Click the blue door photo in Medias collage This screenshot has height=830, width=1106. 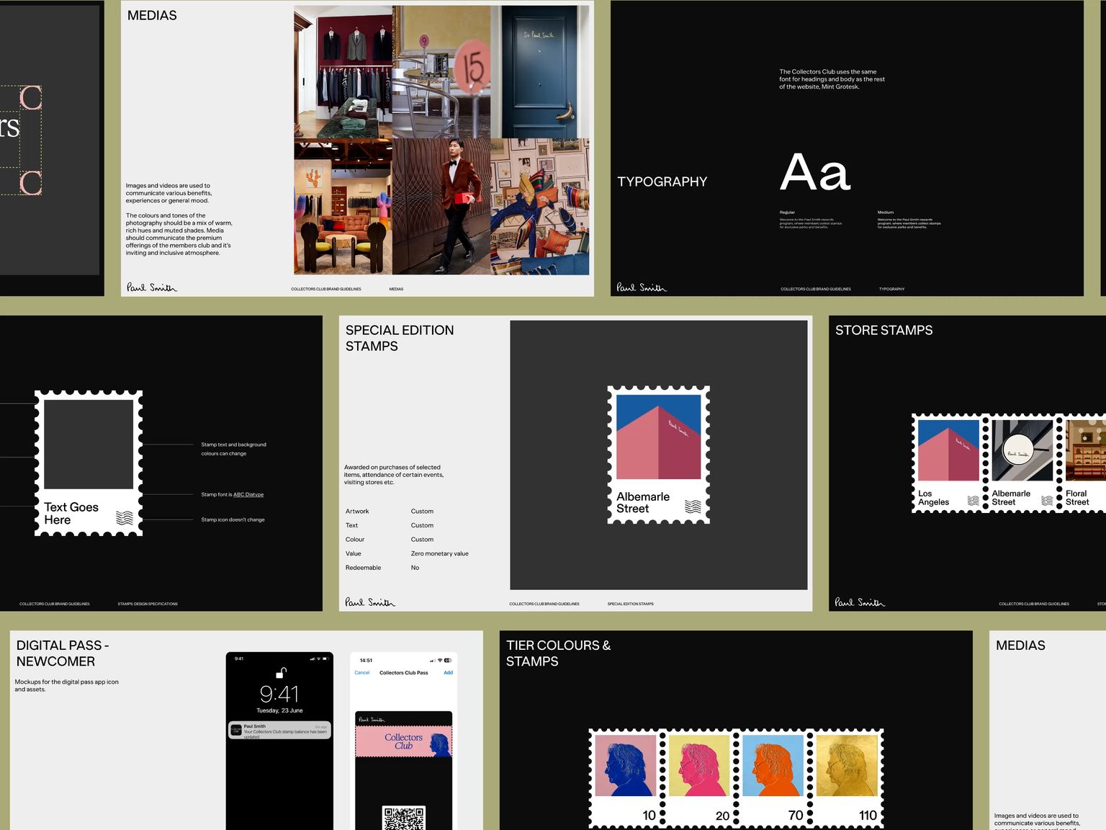click(539, 72)
